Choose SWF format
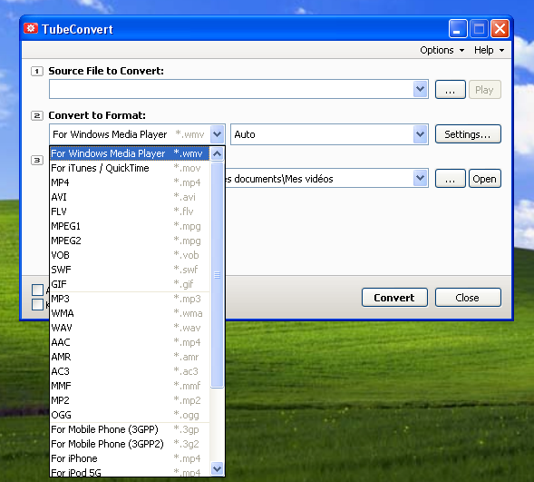Viewport: 534px width, 482px height. pyautogui.click(x=130, y=270)
